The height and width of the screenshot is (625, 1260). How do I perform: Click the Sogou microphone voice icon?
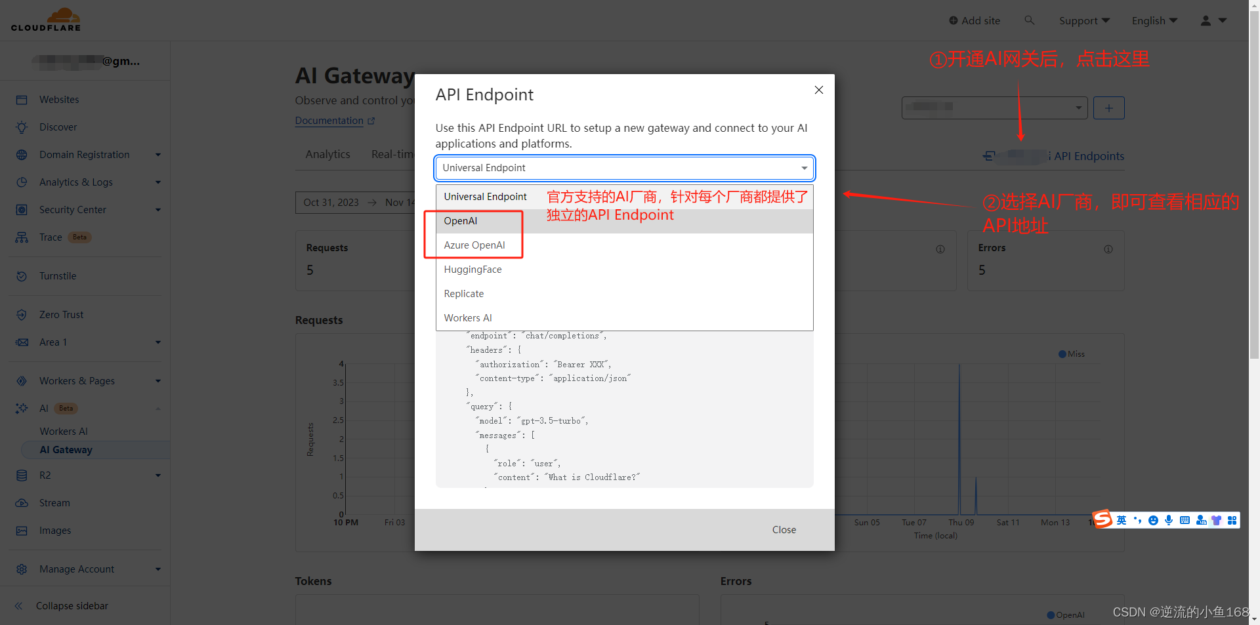tap(1169, 520)
